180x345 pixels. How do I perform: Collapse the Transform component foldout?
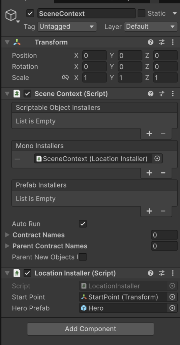point(7,42)
